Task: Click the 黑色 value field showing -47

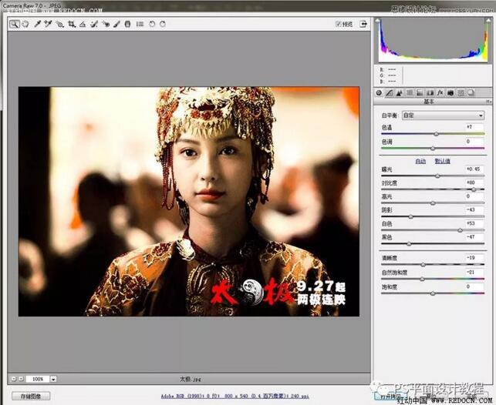Action: (474, 237)
